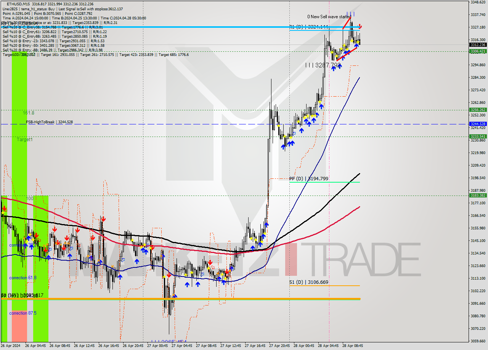The width and height of the screenshot is (488, 350).
Task: Click the '26 Apr 20:45' time axis label
Action: pos(133,346)
